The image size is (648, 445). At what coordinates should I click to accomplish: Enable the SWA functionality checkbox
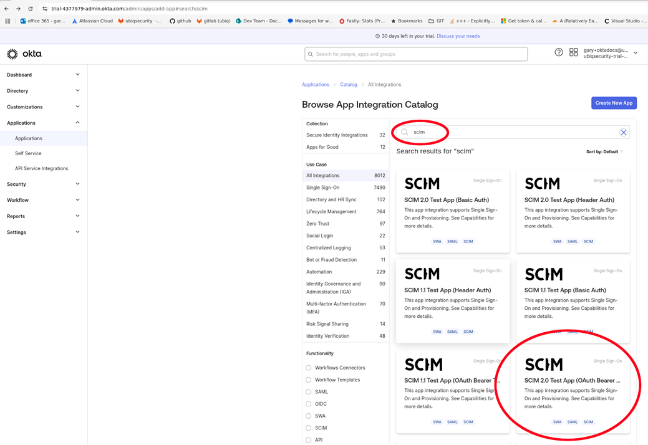point(308,416)
